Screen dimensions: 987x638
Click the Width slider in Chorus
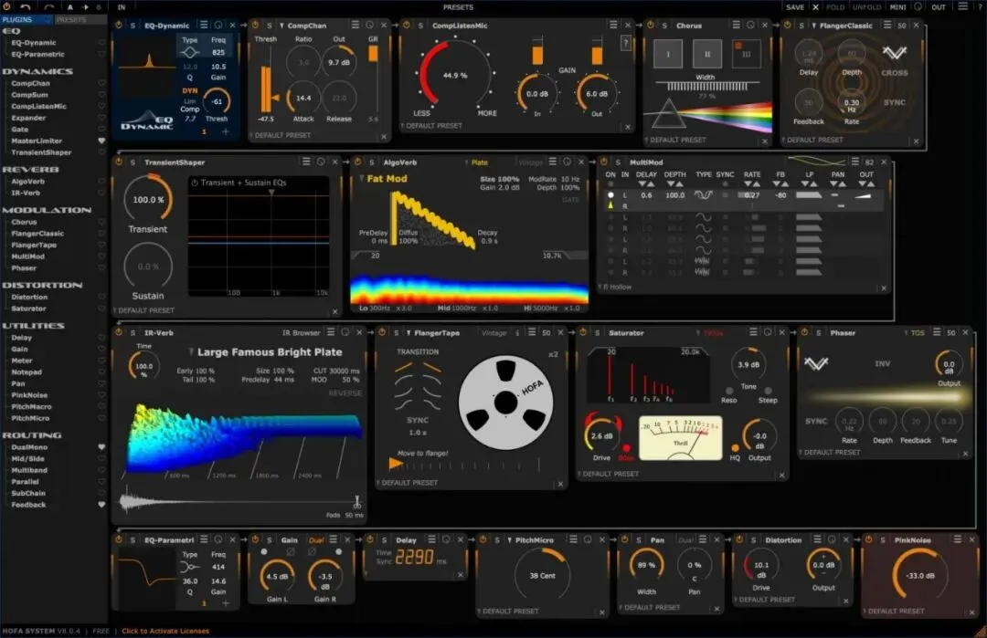tap(706, 86)
